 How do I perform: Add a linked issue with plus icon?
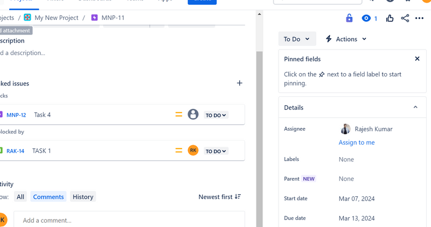[240, 83]
